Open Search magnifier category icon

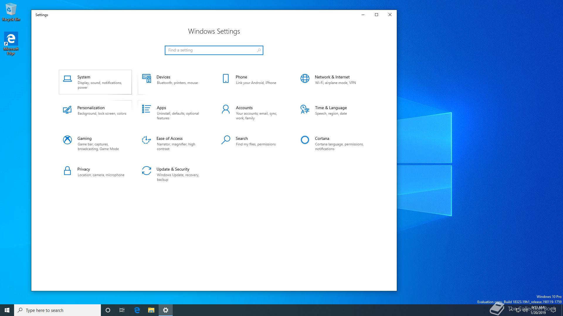[x=226, y=140]
